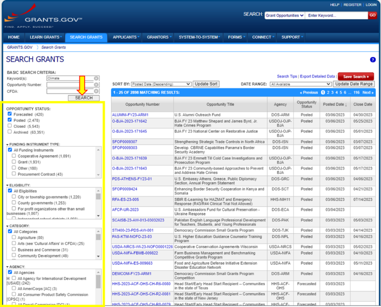This screenshot has width=381, height=307.
Task: Open the Applicants menu
Action: (x=126, y=37)
